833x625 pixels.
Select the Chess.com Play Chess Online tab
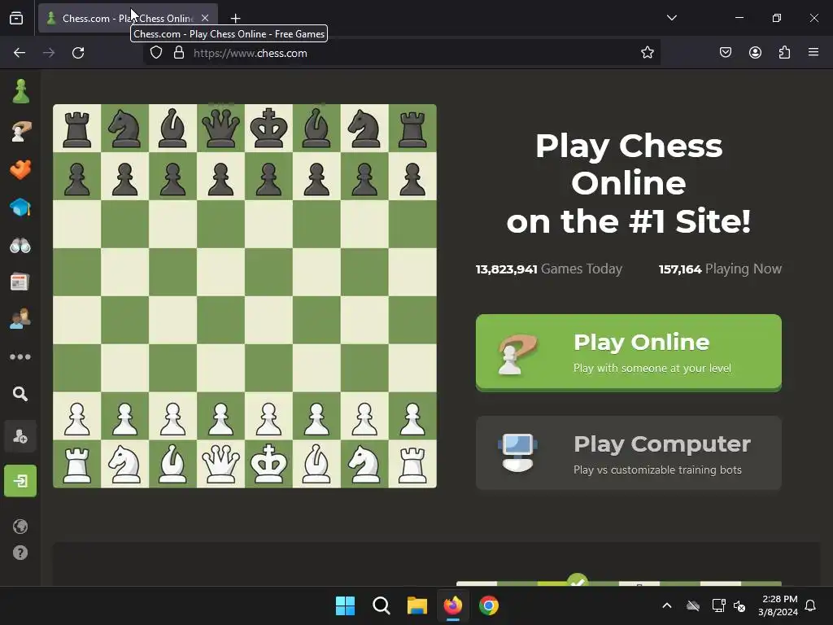click(x=128, y=18)
